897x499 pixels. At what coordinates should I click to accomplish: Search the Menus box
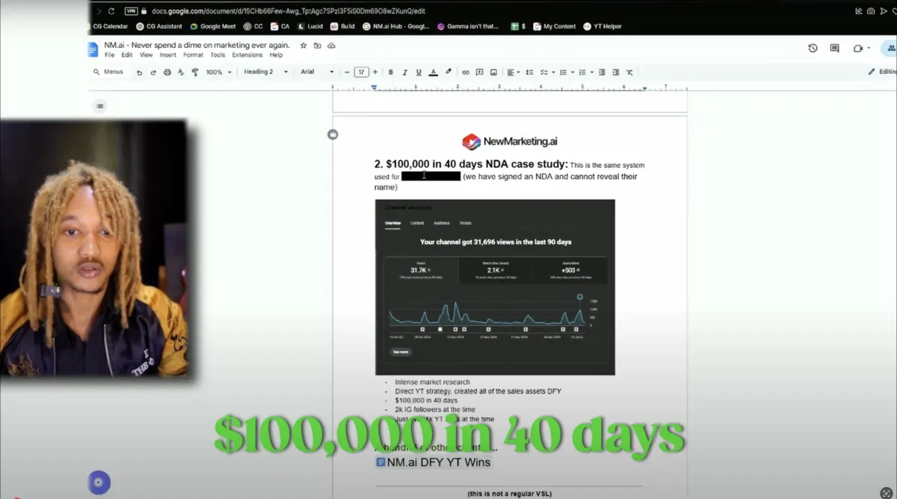point(109,72)
